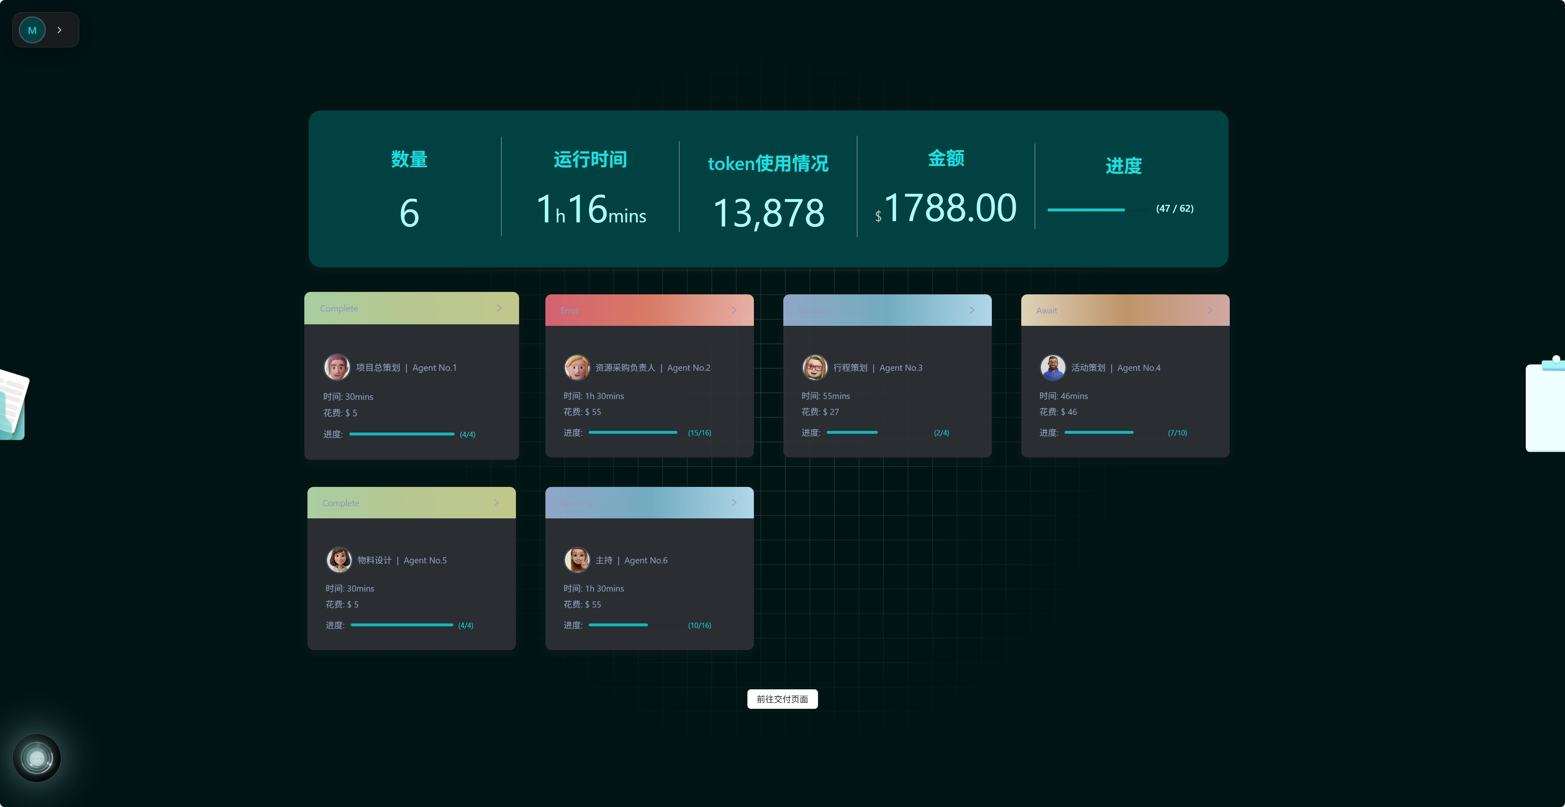Expand the Await card chevron arrow
The width and height of the screenshot is (1565, 807).
1210,310
